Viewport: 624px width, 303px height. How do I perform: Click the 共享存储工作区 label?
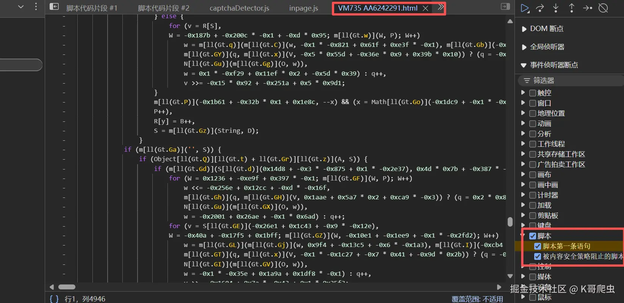pyautogui.click(x=561, y=154)
